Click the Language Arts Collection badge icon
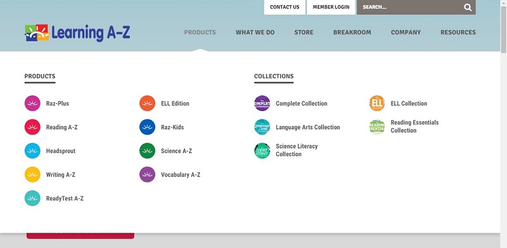507x248 pixels. pos(262,127)
